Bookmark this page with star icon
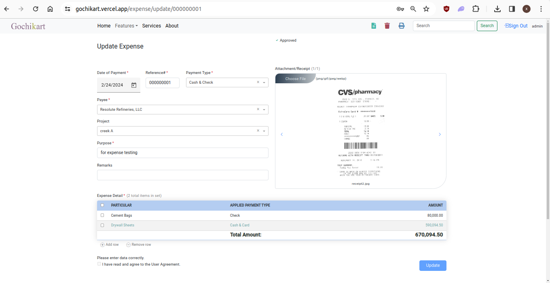Image resolution: width=550 pixels, height=283 pixels. pyautogui.click(x=426, y=9)
